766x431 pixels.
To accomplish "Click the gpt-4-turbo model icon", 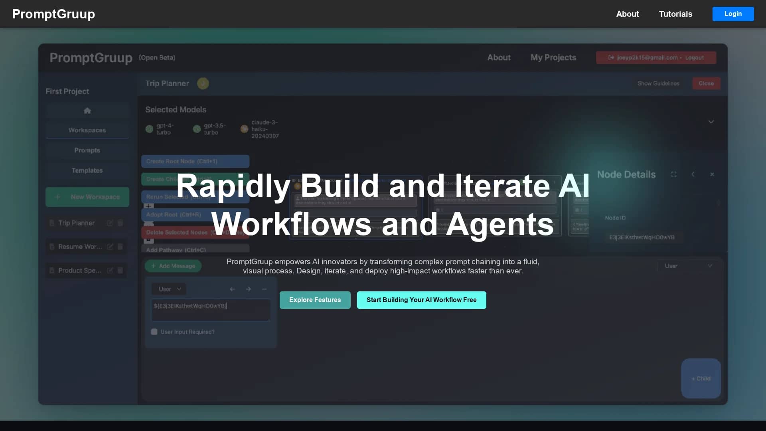I will [149, 129].
